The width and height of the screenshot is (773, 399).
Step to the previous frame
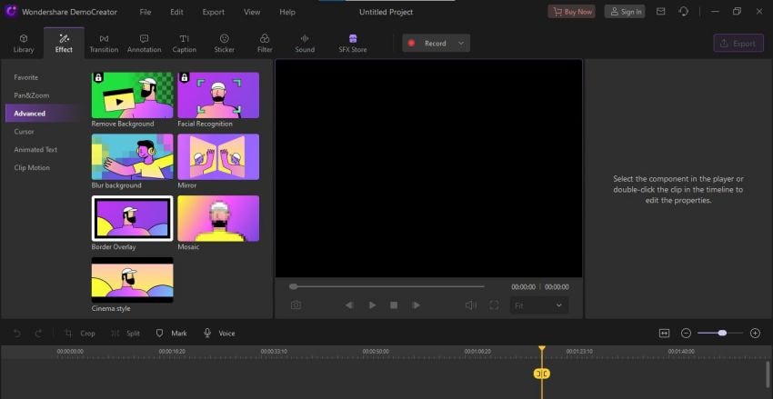pyautogui.click(x=349, y=305)
